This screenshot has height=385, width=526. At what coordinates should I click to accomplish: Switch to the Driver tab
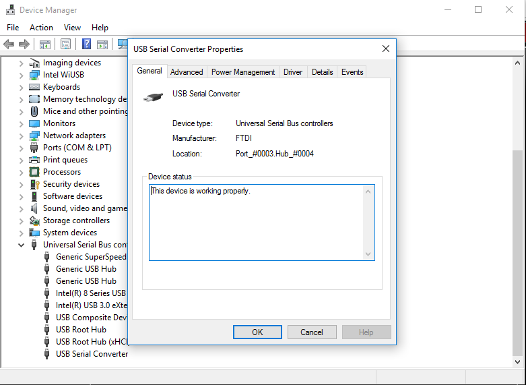point(293,72)
